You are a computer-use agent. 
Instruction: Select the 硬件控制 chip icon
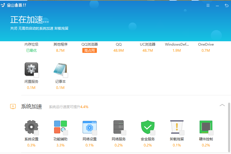205,127
